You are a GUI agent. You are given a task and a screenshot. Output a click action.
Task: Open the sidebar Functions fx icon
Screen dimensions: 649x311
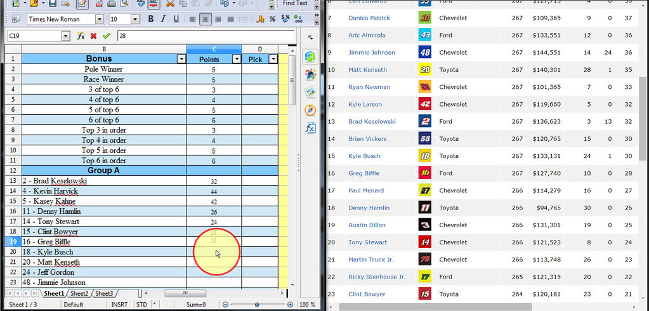pyautogui.click(x=310, y=128)
